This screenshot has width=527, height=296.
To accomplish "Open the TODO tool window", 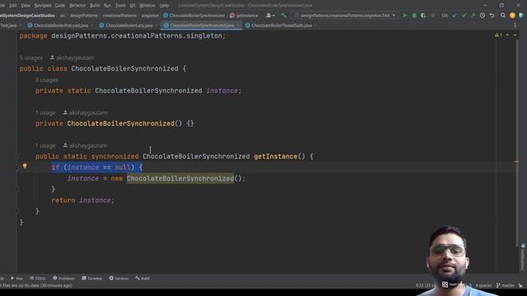I will pyautogui.click(x=37, y=279).
